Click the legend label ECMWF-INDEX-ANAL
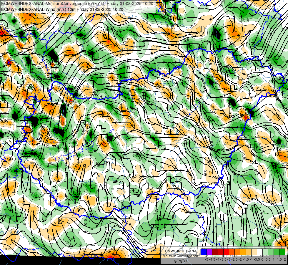The image size is (288, 265). tap(181, 251)
